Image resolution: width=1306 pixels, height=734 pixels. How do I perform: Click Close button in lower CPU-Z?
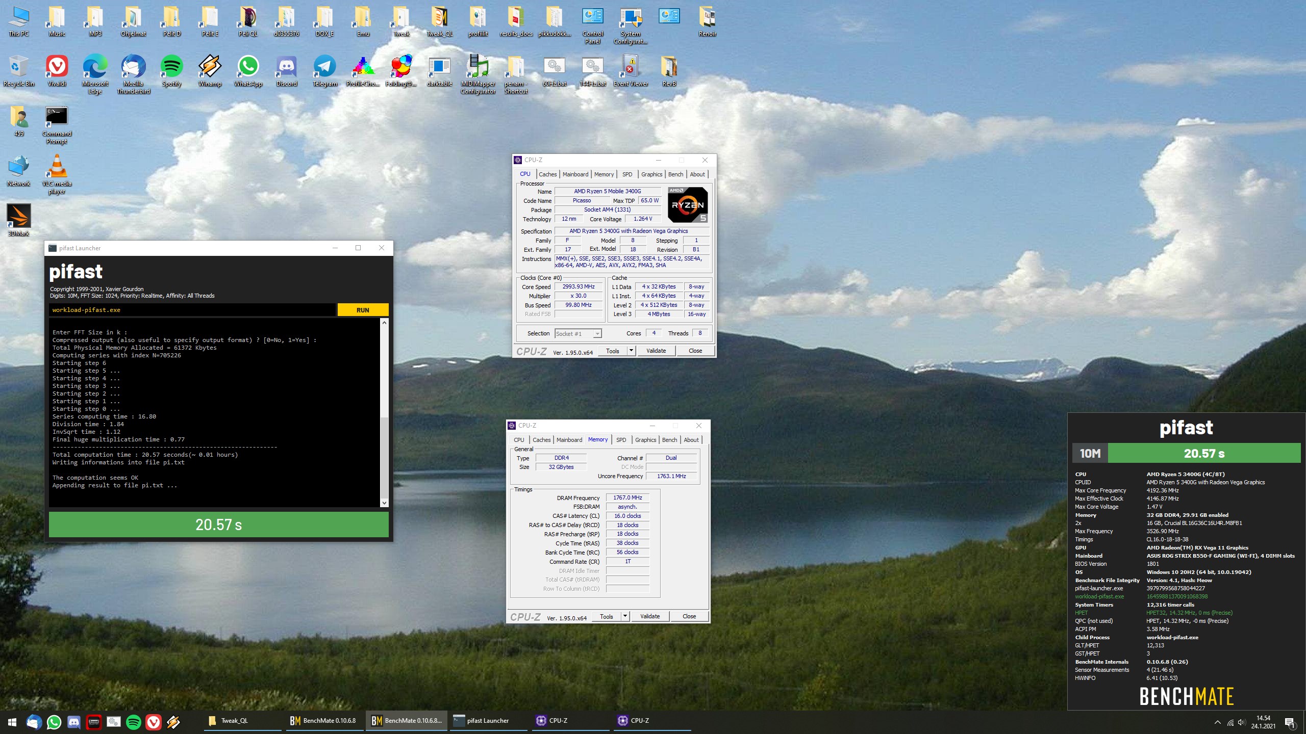pyautogui.click(x=689, y=616)
